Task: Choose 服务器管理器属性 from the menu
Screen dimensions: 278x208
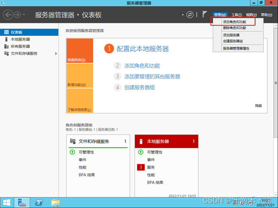Action: point(238,49)
